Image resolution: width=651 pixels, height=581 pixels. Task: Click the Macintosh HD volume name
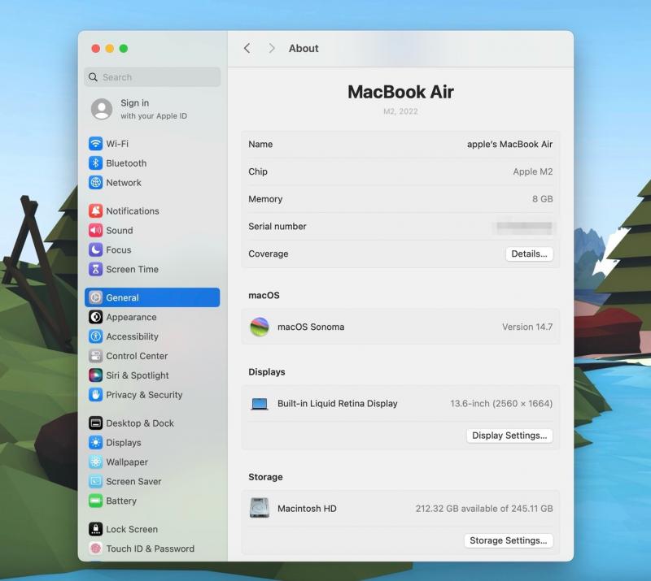click(x=307, y=509)
